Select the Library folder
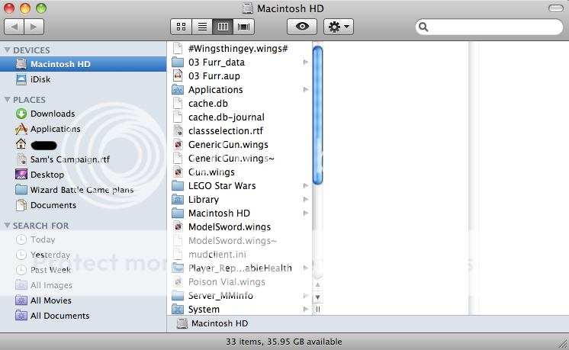This screenshot has width=569, height=350. click(x=203, y=199)
